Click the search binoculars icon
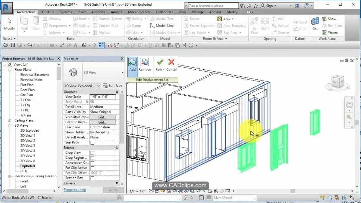The height and width of the screenshot is (203, 361). (x=242, y=6)
